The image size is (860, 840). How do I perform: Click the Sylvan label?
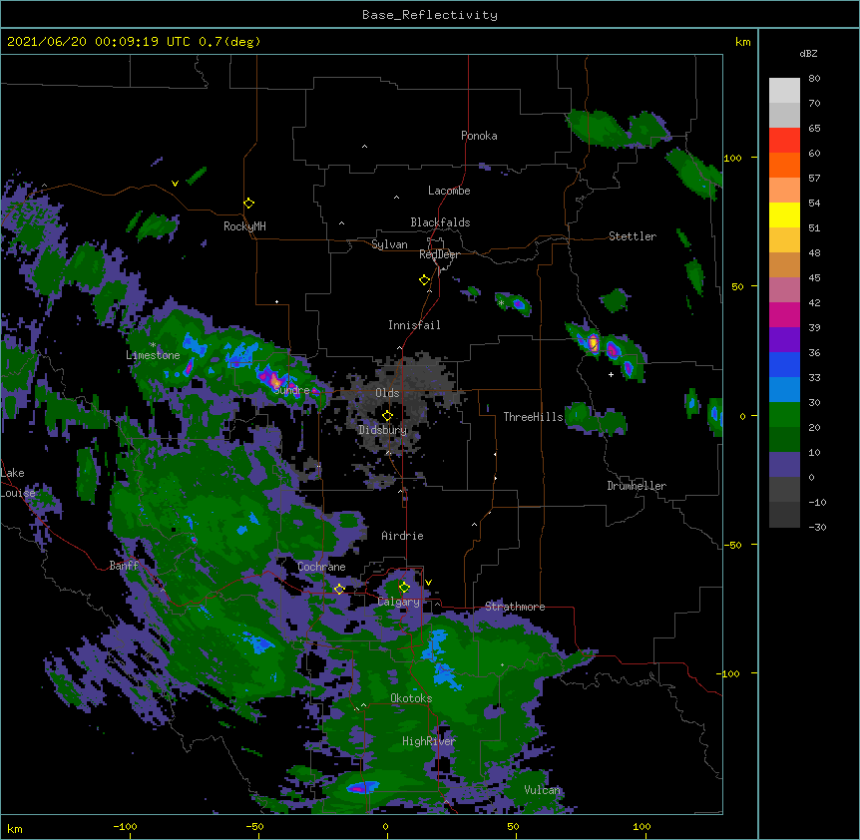point(389,245)
